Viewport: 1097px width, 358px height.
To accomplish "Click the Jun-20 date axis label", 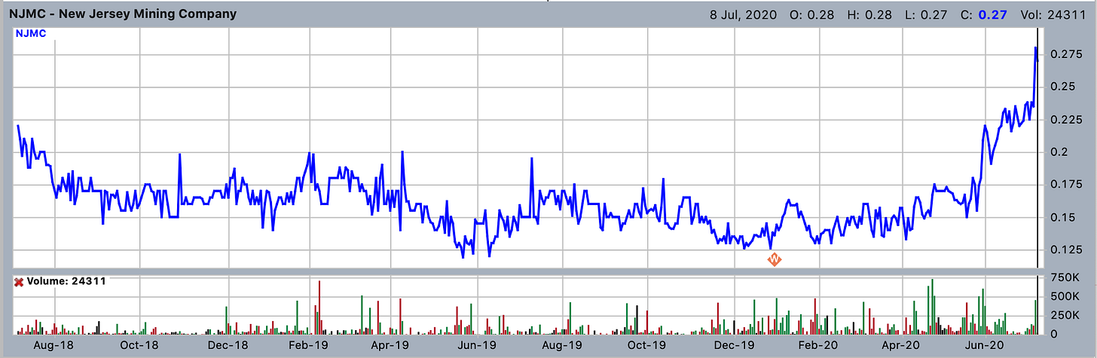I will (985, 346).
